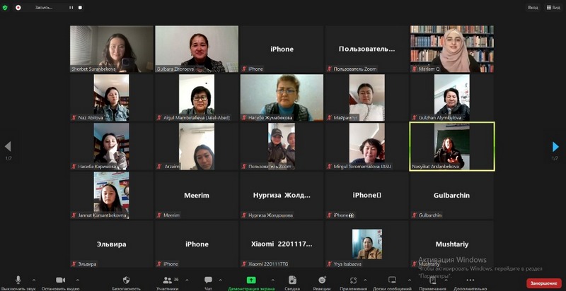Mute the microphone in the toolbar

coord(18,280)
